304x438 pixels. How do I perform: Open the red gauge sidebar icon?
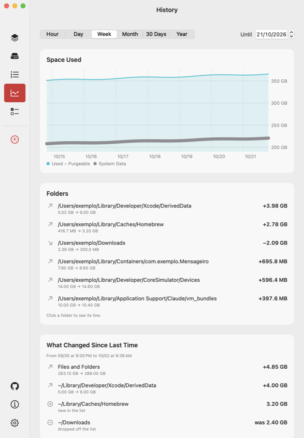pyautogui.click(x=15, y=139)
